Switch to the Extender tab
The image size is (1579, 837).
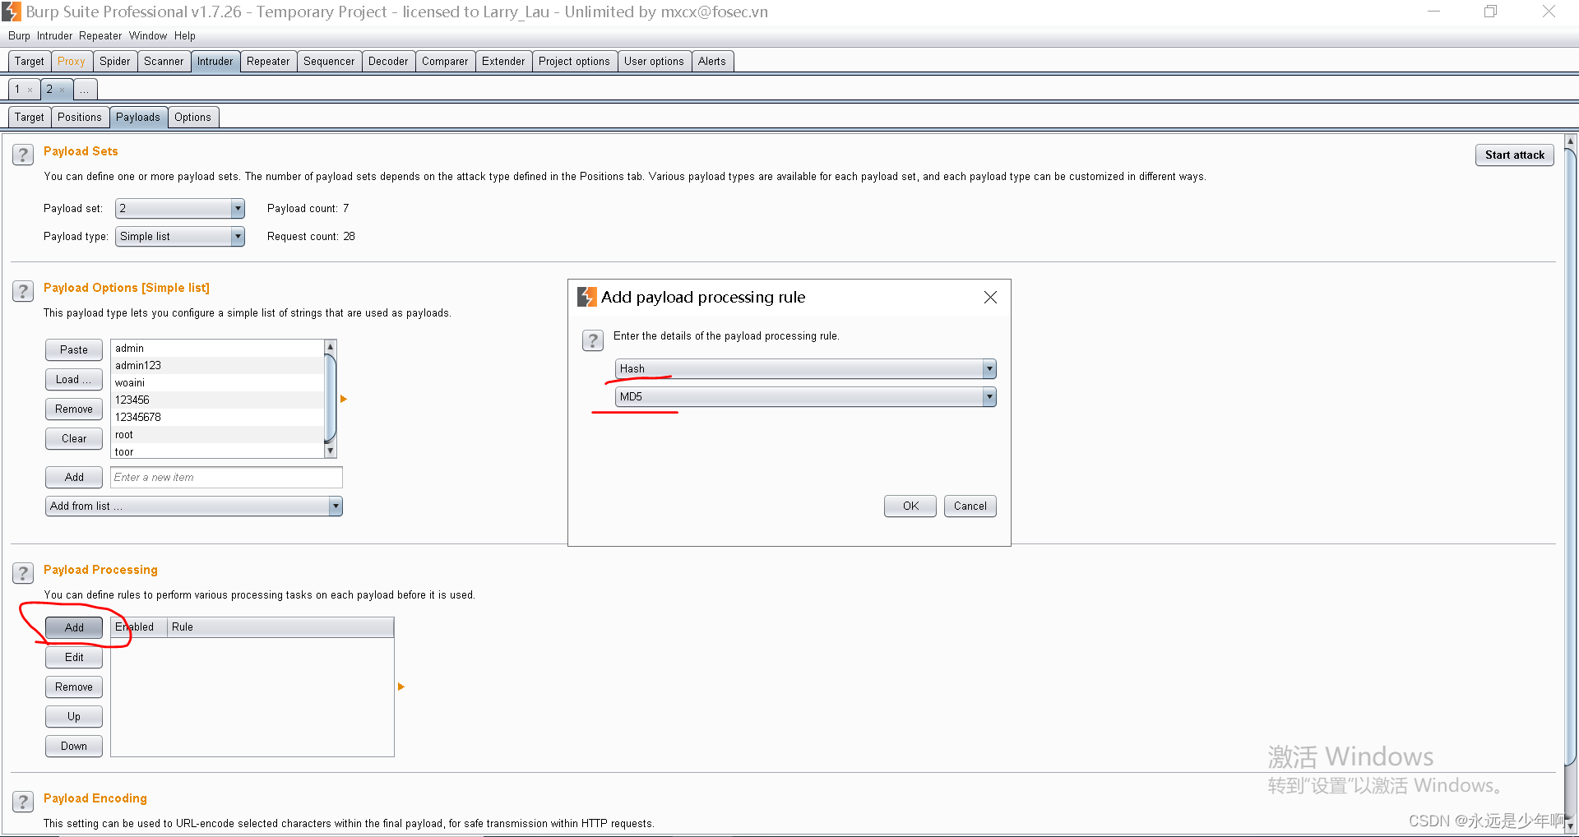tap(503, 62)
